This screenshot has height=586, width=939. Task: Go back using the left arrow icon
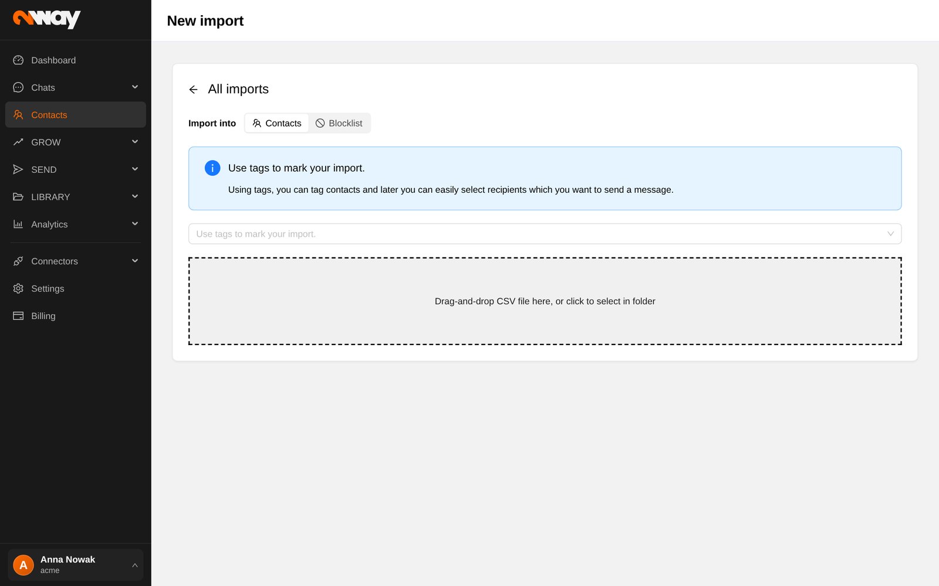pos(193,90)
